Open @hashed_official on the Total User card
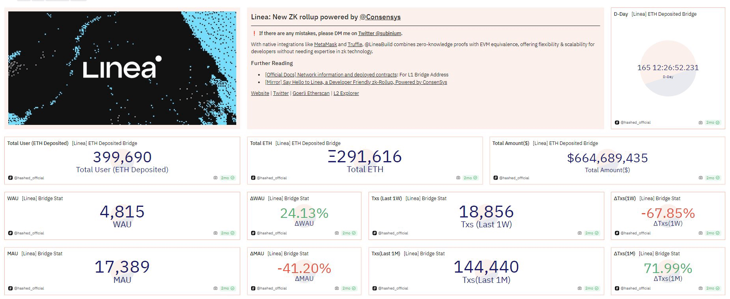 click(29, 178)
